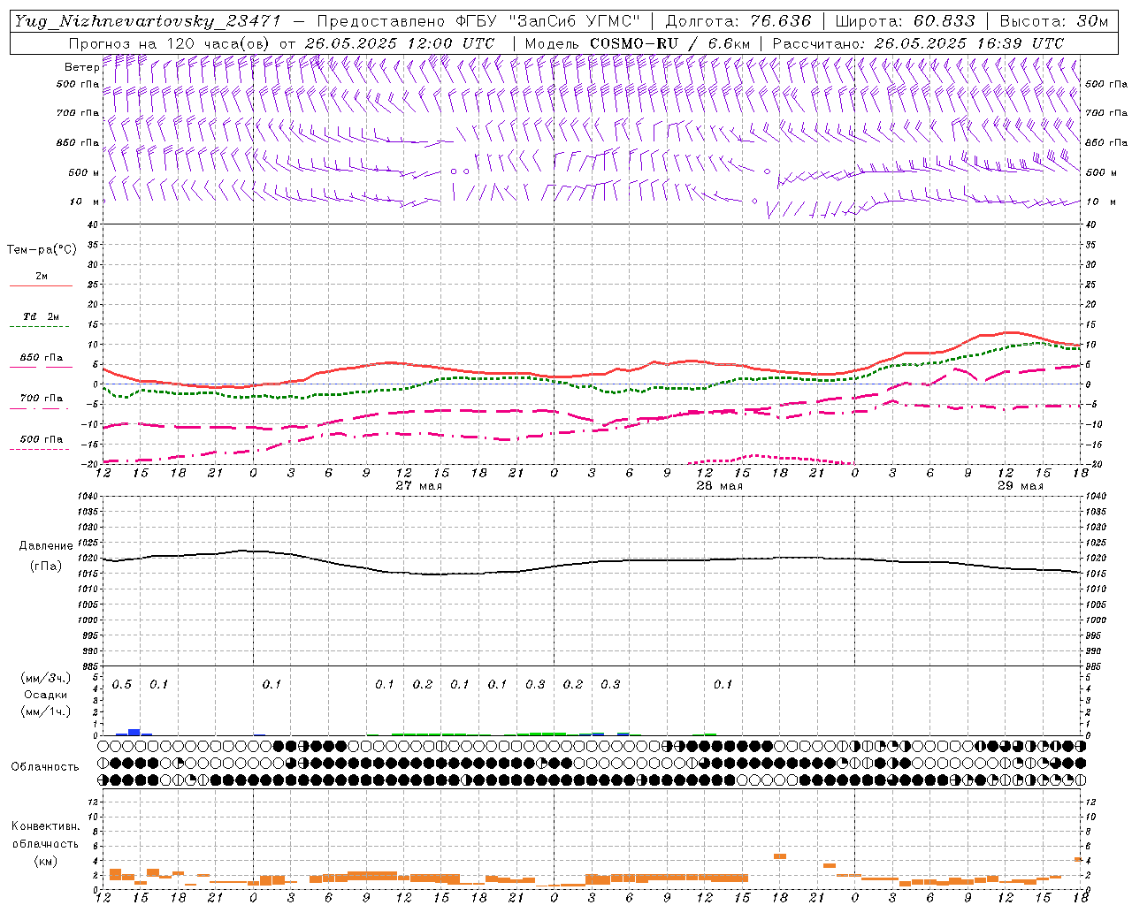Screen dimensions: 1132x905
Task: Click the 'Td 2м' dew point legend label
Action: tap(41, 316)
